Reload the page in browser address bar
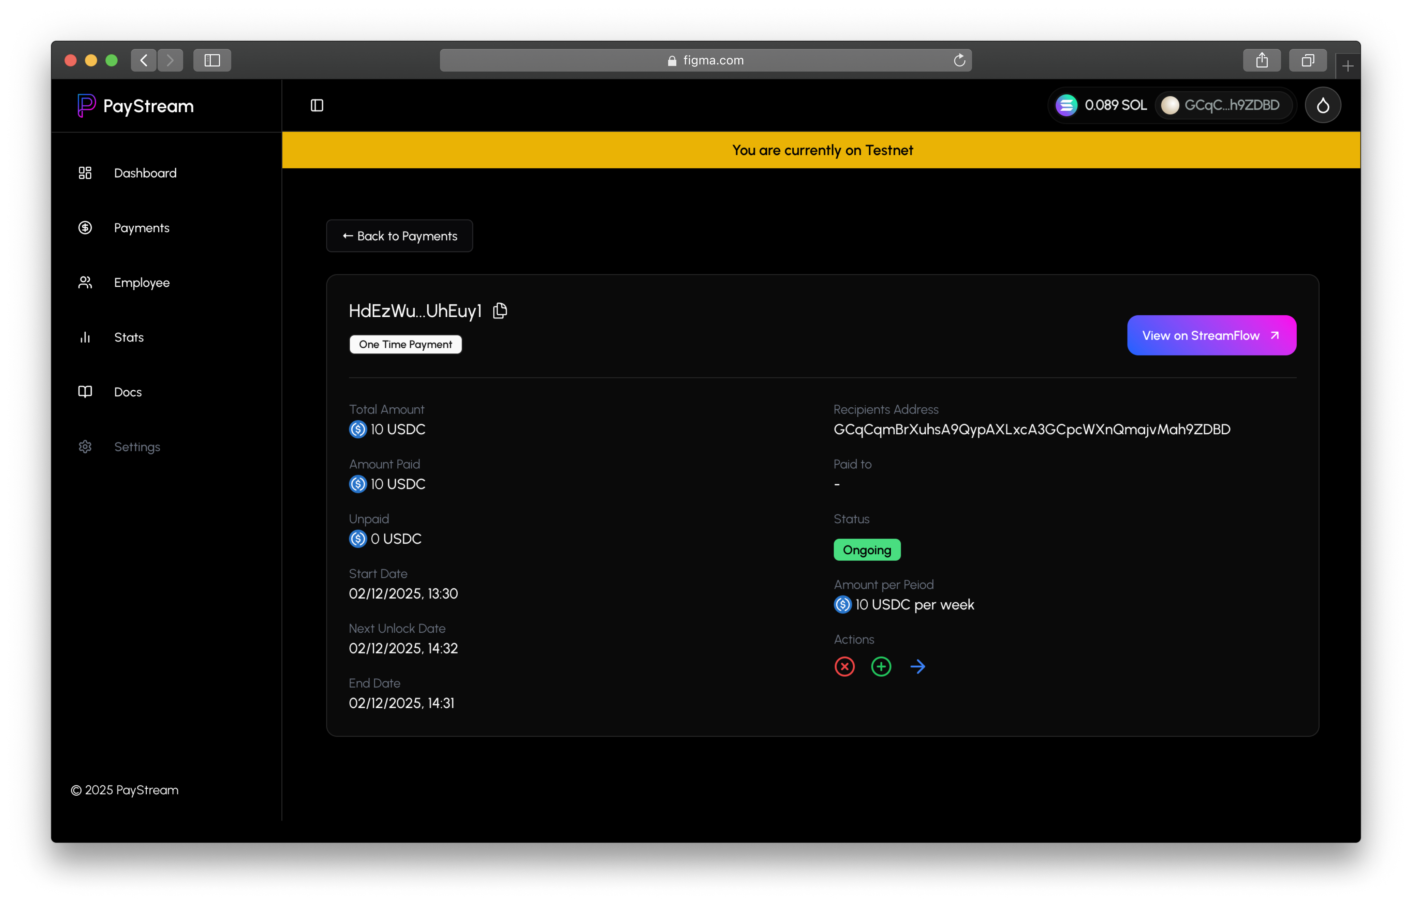The height and width of the screenshot is (904, 1412). (959, 60)
